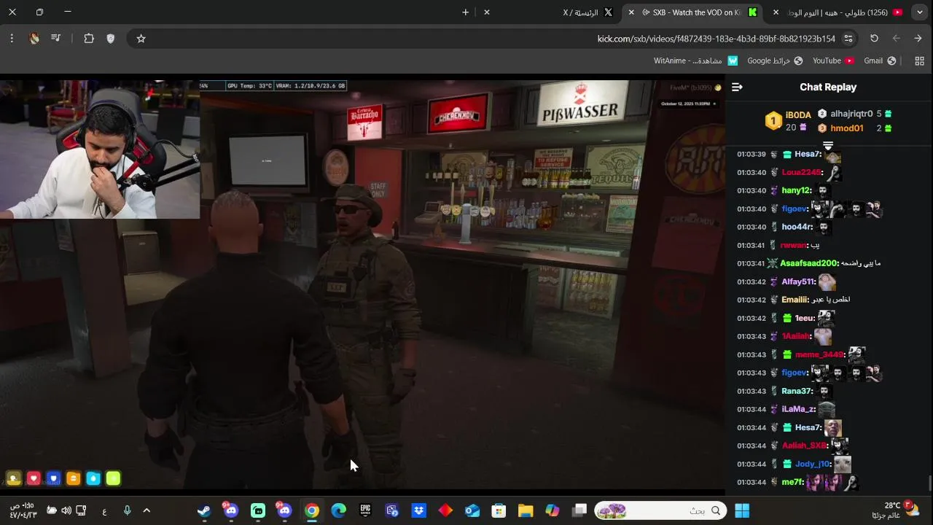Open the tab search dropdown arrow
This screenshot has height=525, width=933.
[x=919, y=12]
